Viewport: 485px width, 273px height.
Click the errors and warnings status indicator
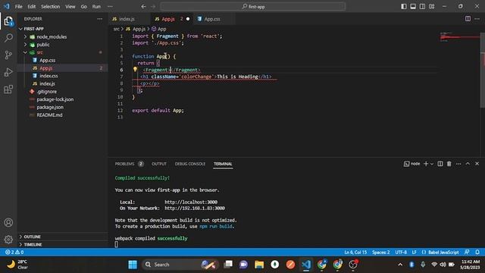click(x=14, y=253)
